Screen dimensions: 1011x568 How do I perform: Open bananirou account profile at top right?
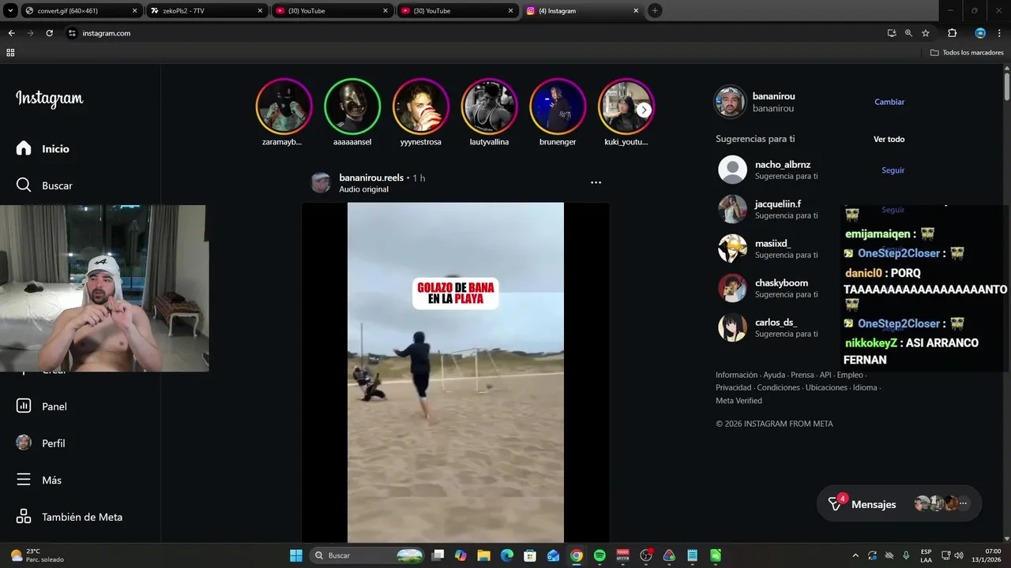(773, 95)
